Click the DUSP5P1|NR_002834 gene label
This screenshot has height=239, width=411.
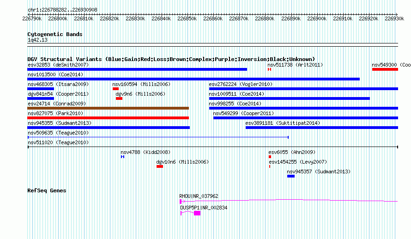click(x=204, y=208)
